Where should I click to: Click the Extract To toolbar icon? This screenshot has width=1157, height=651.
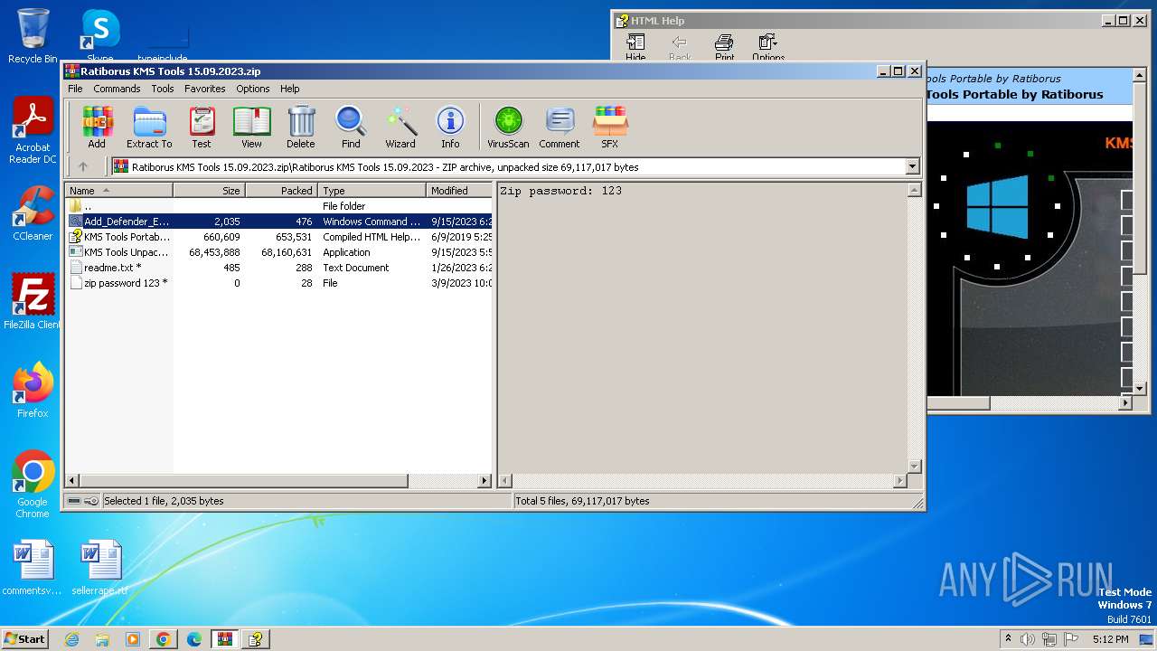click(149, 127)
